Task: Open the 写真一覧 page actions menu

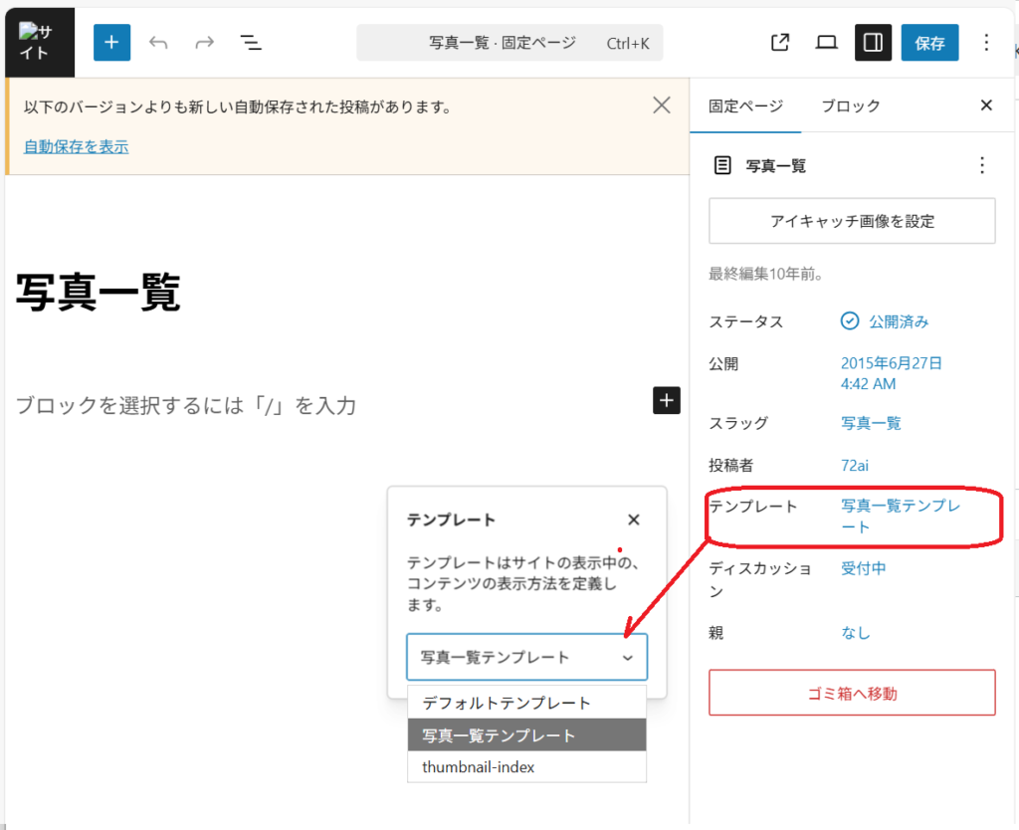Action: coord(982,165)
